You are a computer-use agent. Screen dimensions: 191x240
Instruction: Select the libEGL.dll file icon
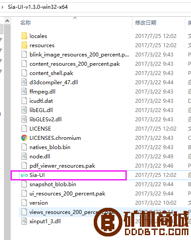point(24,110)
